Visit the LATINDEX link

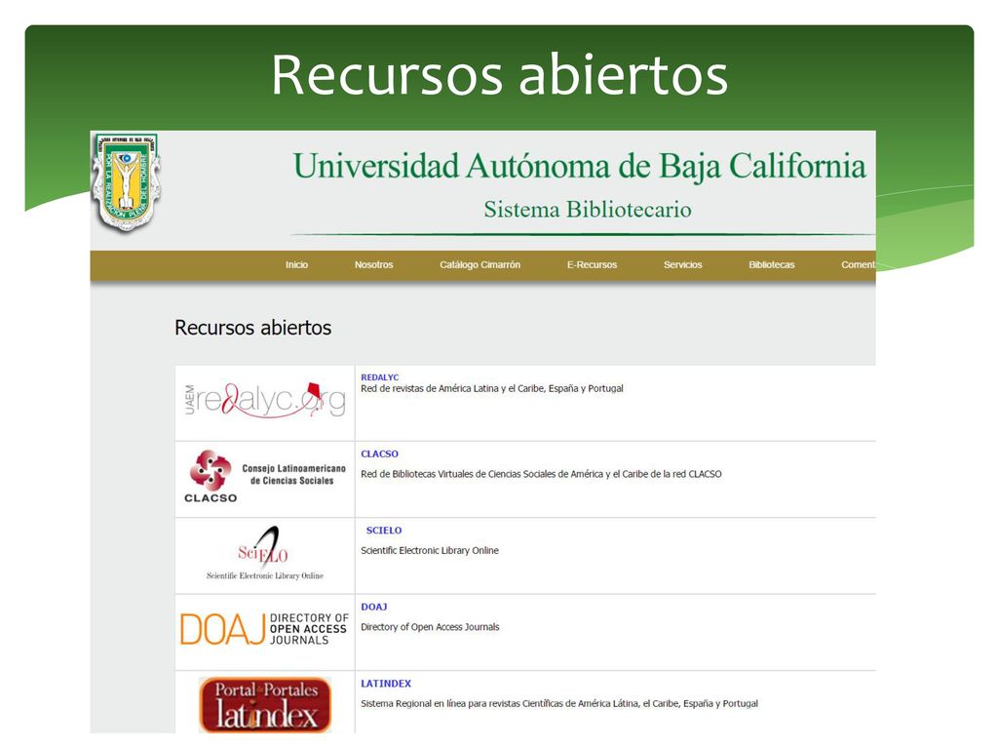pyautogui.click(x=386, y=684)
